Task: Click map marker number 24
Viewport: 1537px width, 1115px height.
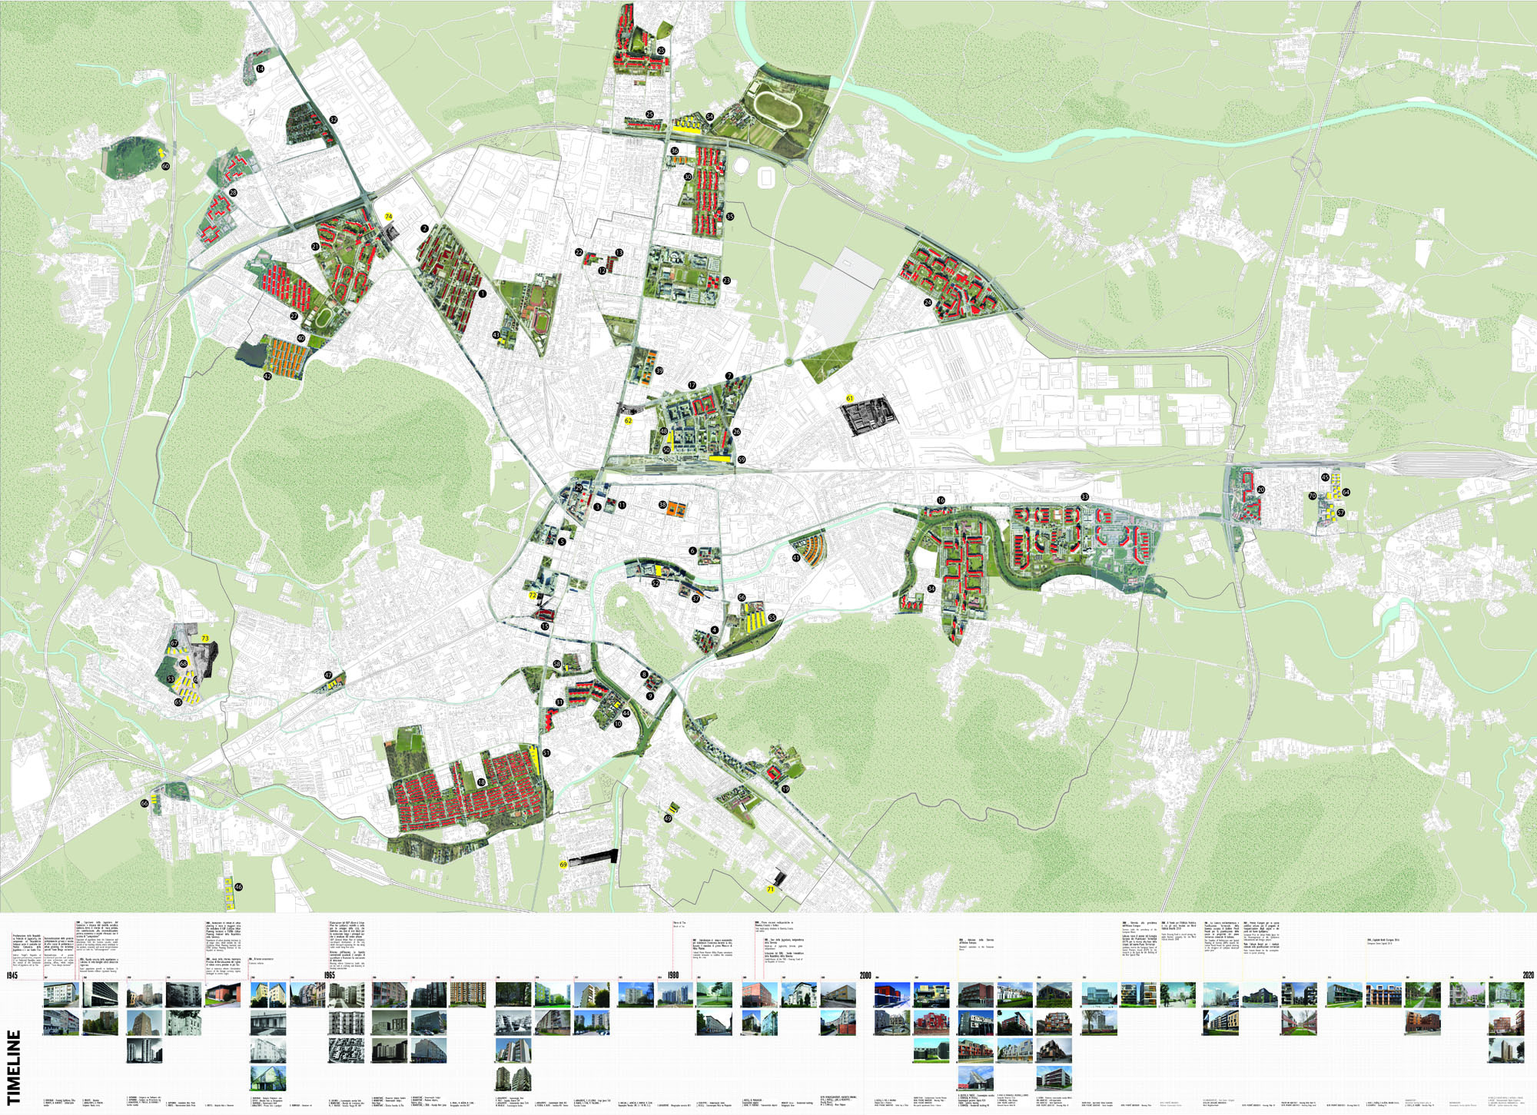Action: (928, 303)
